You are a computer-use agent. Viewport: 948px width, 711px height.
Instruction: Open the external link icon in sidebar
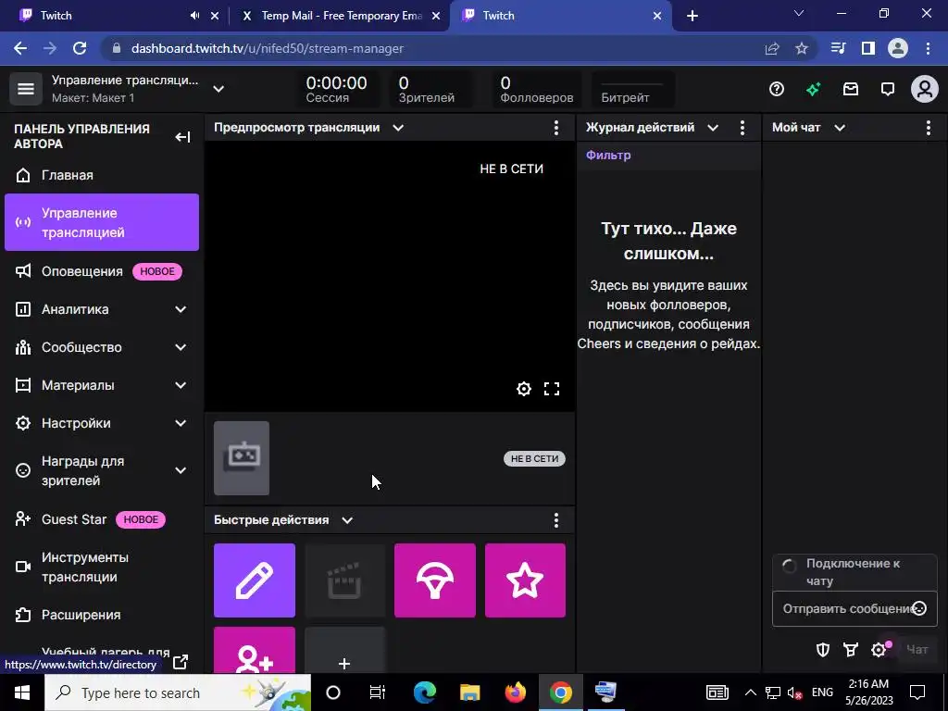181,662
